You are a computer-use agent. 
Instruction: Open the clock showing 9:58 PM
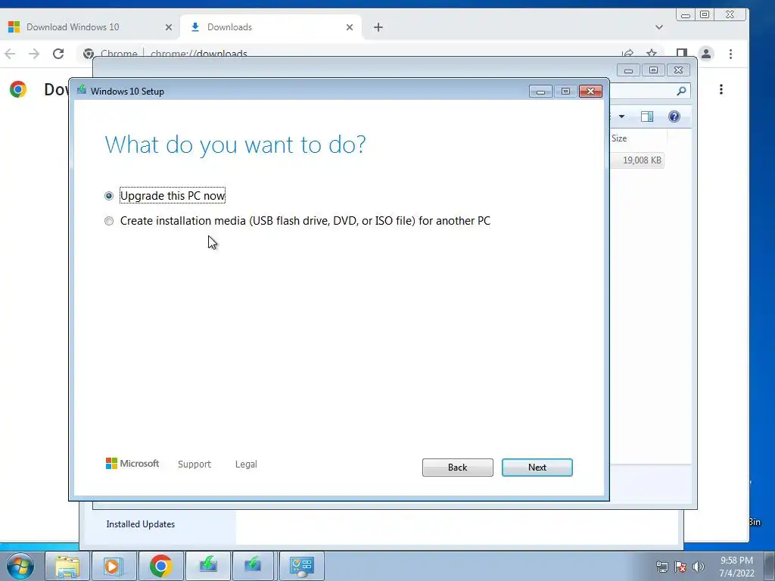click(x=736, y=567)
